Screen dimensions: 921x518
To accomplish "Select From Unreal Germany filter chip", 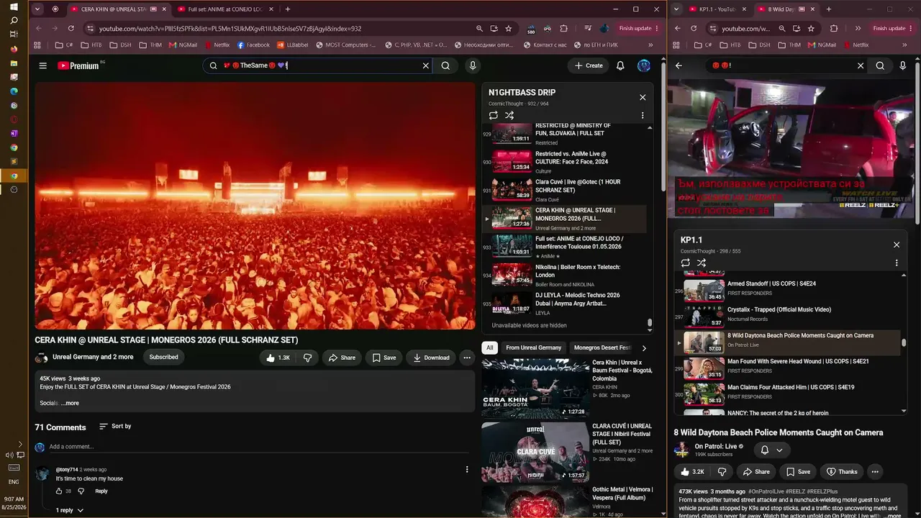I will coord(533,347).
